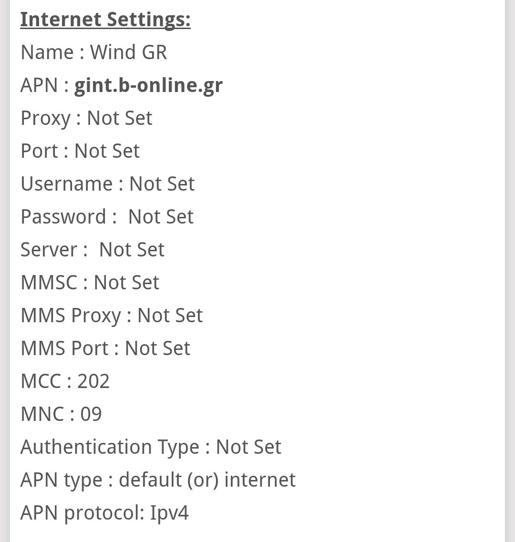Screen dimensions: 515x542
Task: Click the Authentication Type : Not Set line
Action: coord(151,447)
